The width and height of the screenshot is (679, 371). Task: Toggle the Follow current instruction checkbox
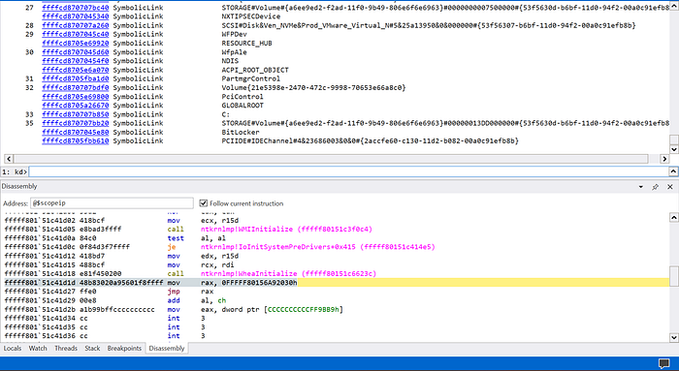(x=203, y=202)
